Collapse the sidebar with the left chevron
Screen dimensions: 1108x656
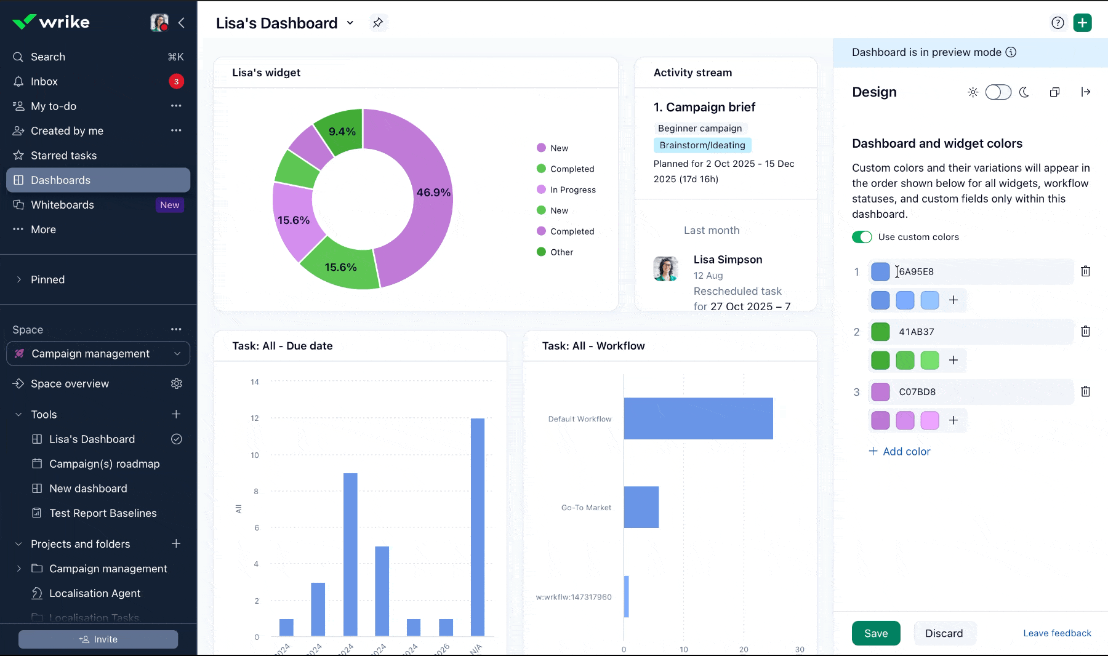pos(182,23)
